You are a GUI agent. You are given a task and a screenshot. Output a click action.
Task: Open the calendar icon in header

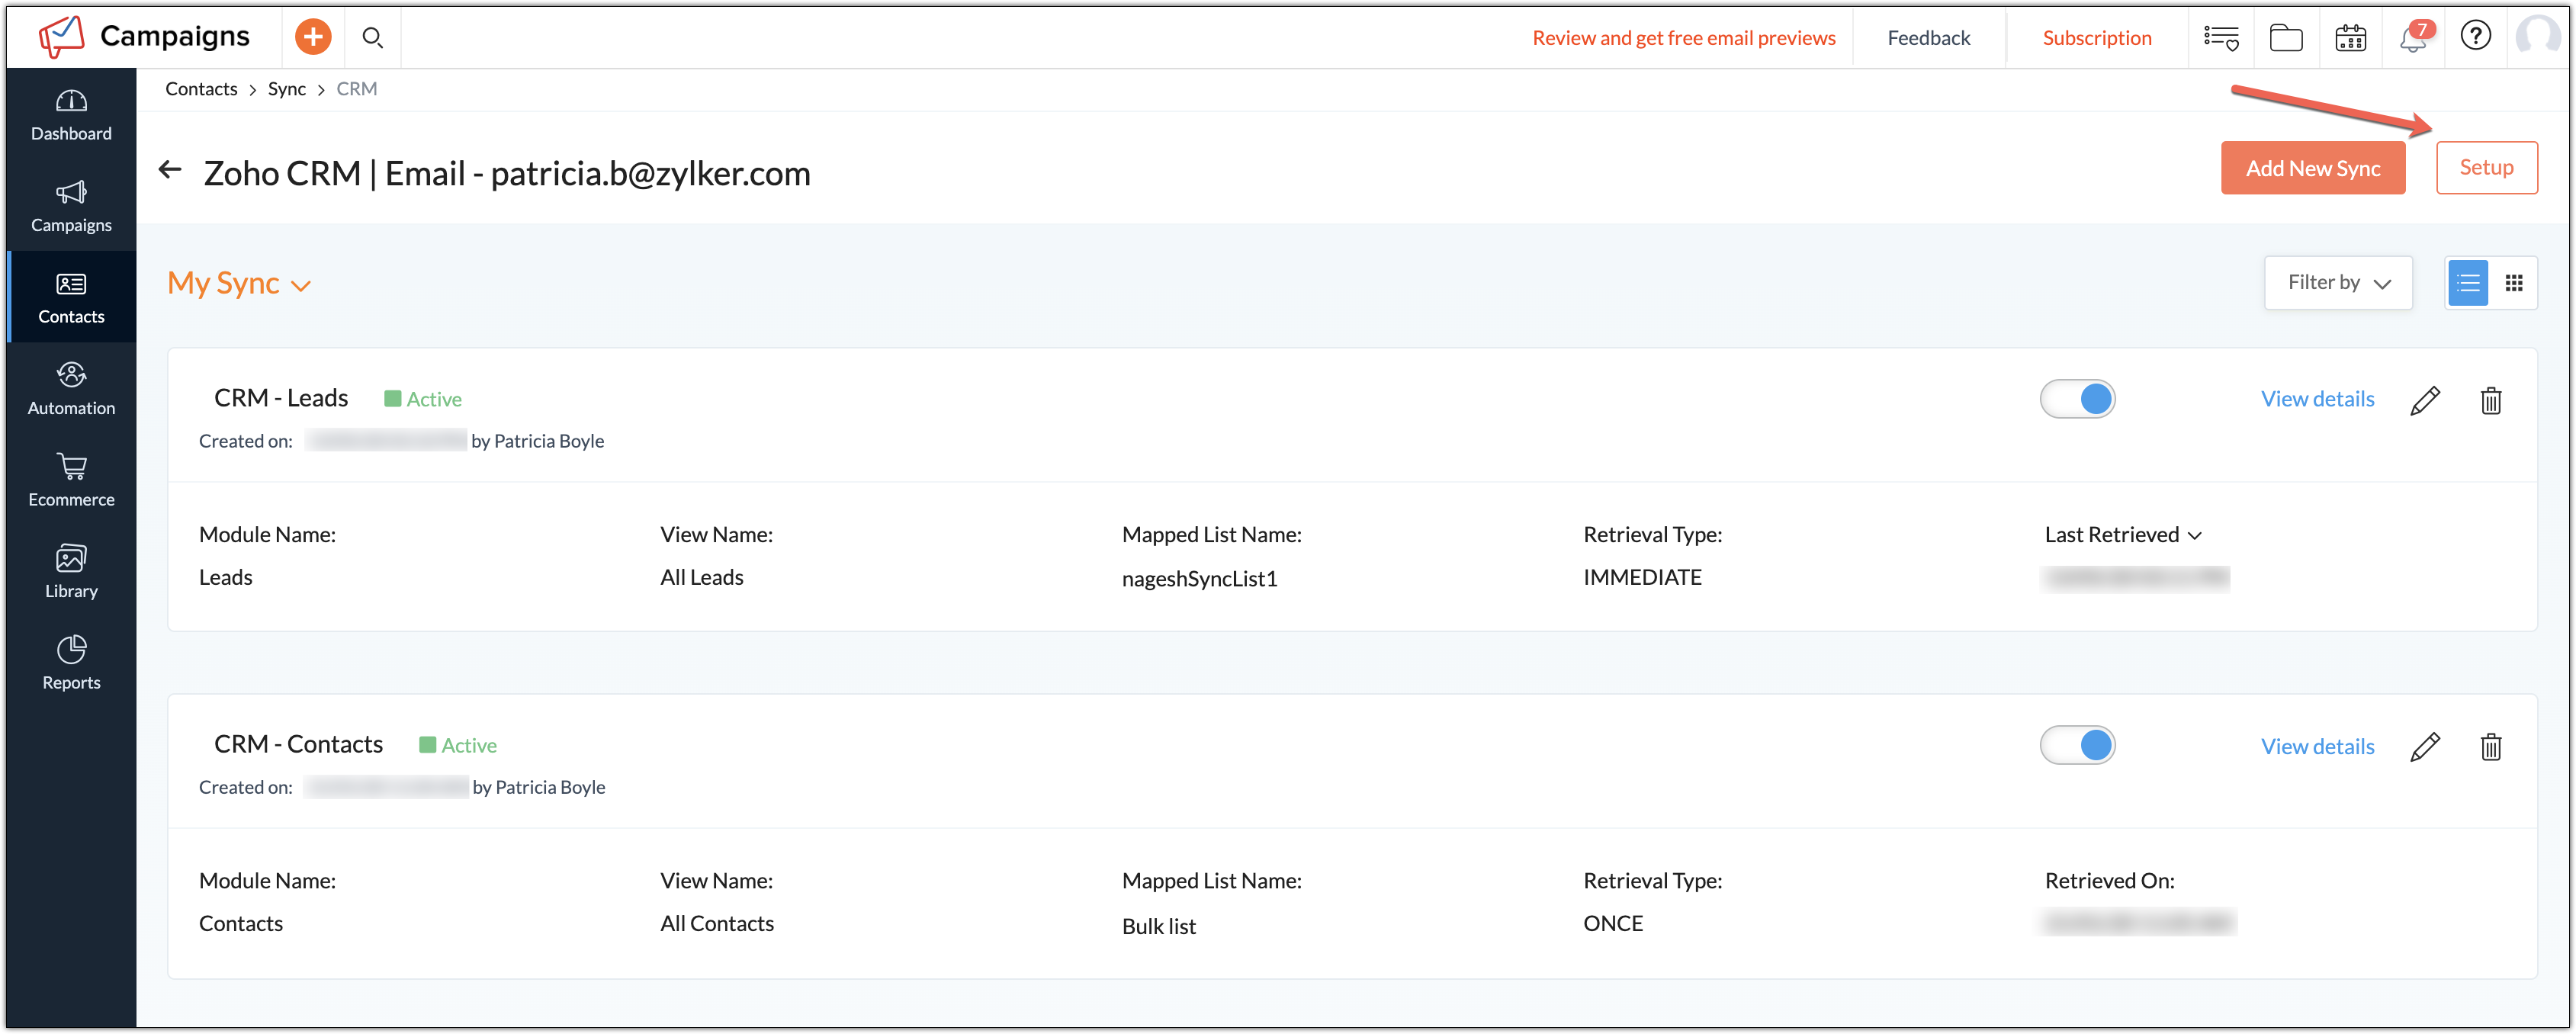(2350, 38)
